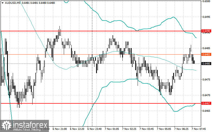This screenshot has height=132, width=212.
Task: Click the 6 Nov 23:40 time label
Action: coord(94,129)
